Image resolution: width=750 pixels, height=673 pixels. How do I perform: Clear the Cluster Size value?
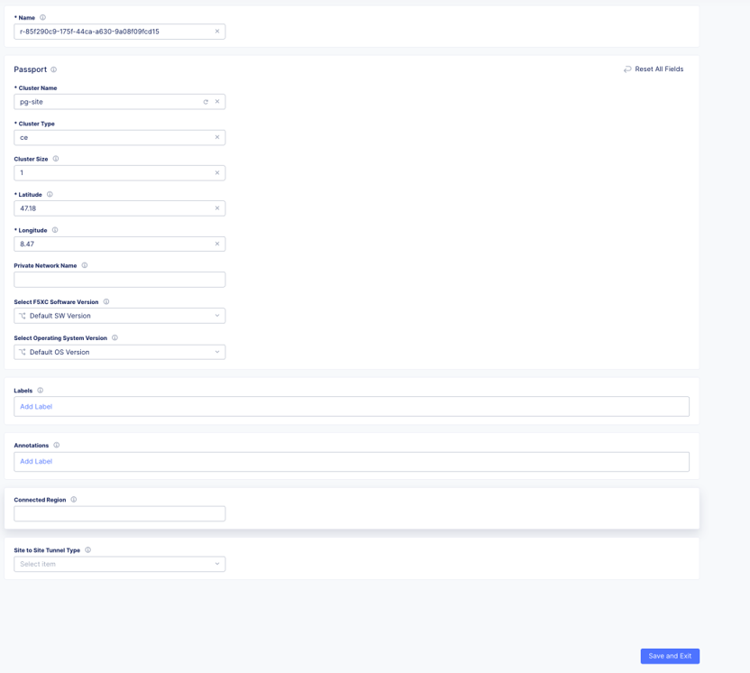pyautogui.click(x=217, y=173)
